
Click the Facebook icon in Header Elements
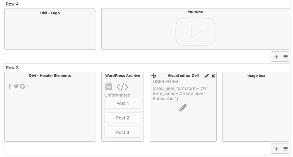click(10, 86)
